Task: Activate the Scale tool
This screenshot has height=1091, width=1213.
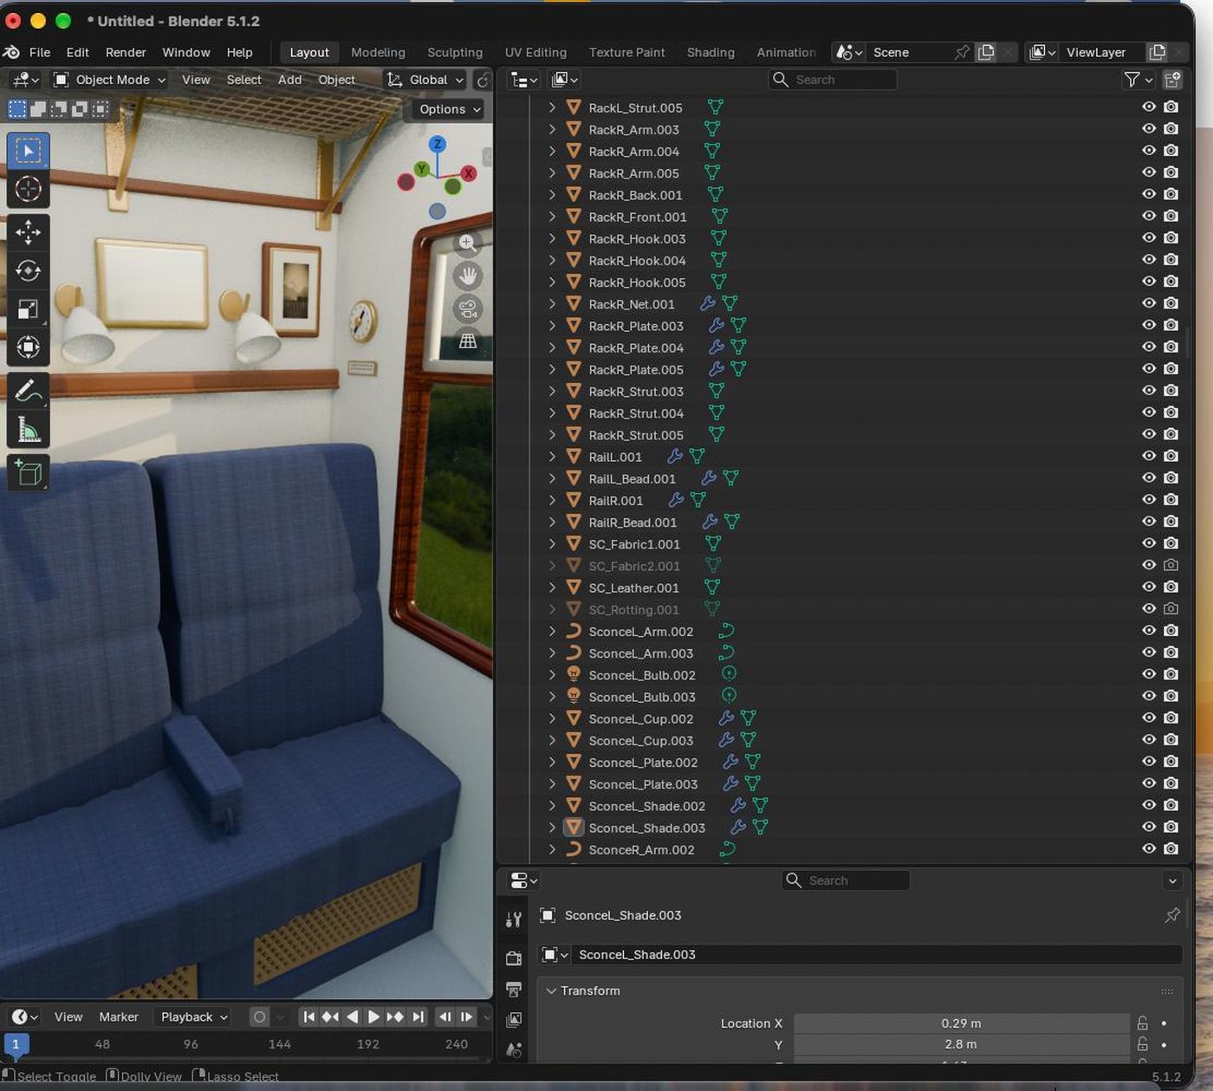Action: [28, 309]
